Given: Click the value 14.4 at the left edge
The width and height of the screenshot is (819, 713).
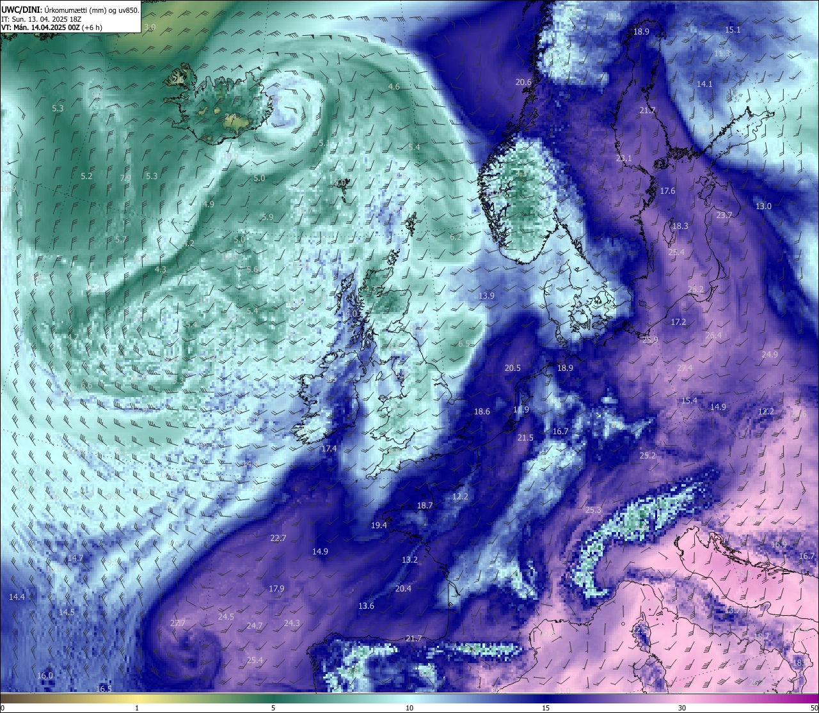Looking at the screenshot, I should (x=17, y=597).
